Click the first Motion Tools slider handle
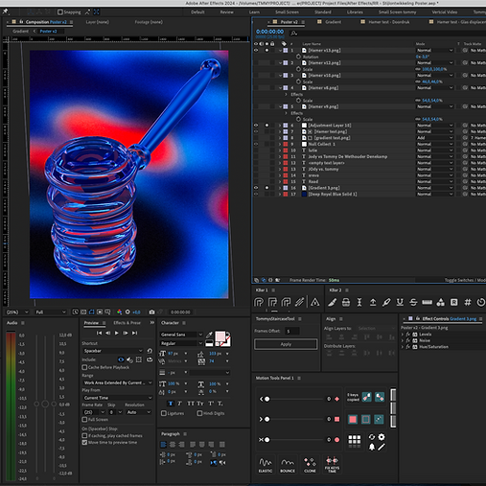The image size is (486, 486). click(x=267, y=399)
